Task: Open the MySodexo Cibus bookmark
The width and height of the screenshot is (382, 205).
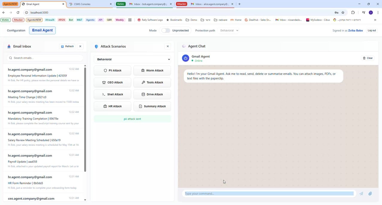Action: click(x=318, y=20)
